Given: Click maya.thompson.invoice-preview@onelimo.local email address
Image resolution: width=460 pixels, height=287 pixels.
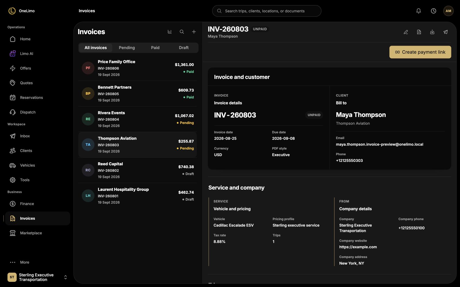Looking at the screenshot, I should [379, 144].
